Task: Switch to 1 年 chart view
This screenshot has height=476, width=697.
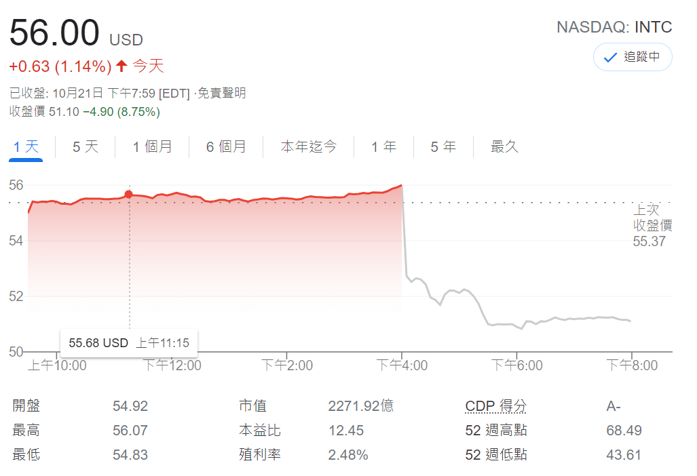Action: (383, 146)
